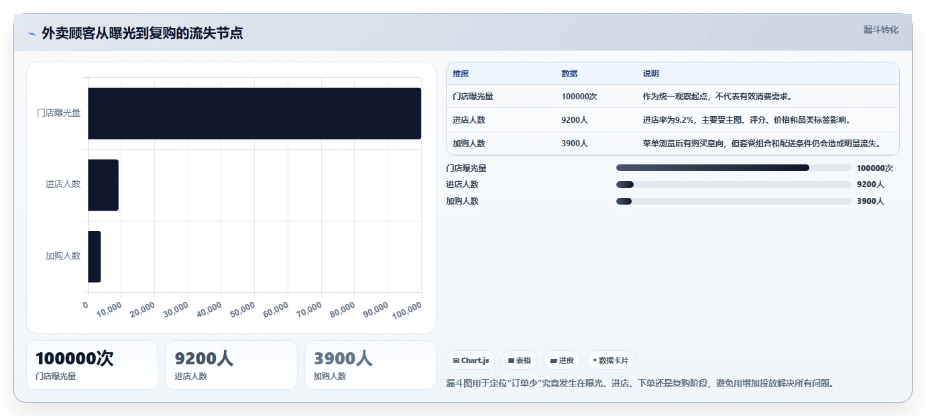Click the 进度 chip
Screen dimensions: 926x416
[x=562, y=360]
